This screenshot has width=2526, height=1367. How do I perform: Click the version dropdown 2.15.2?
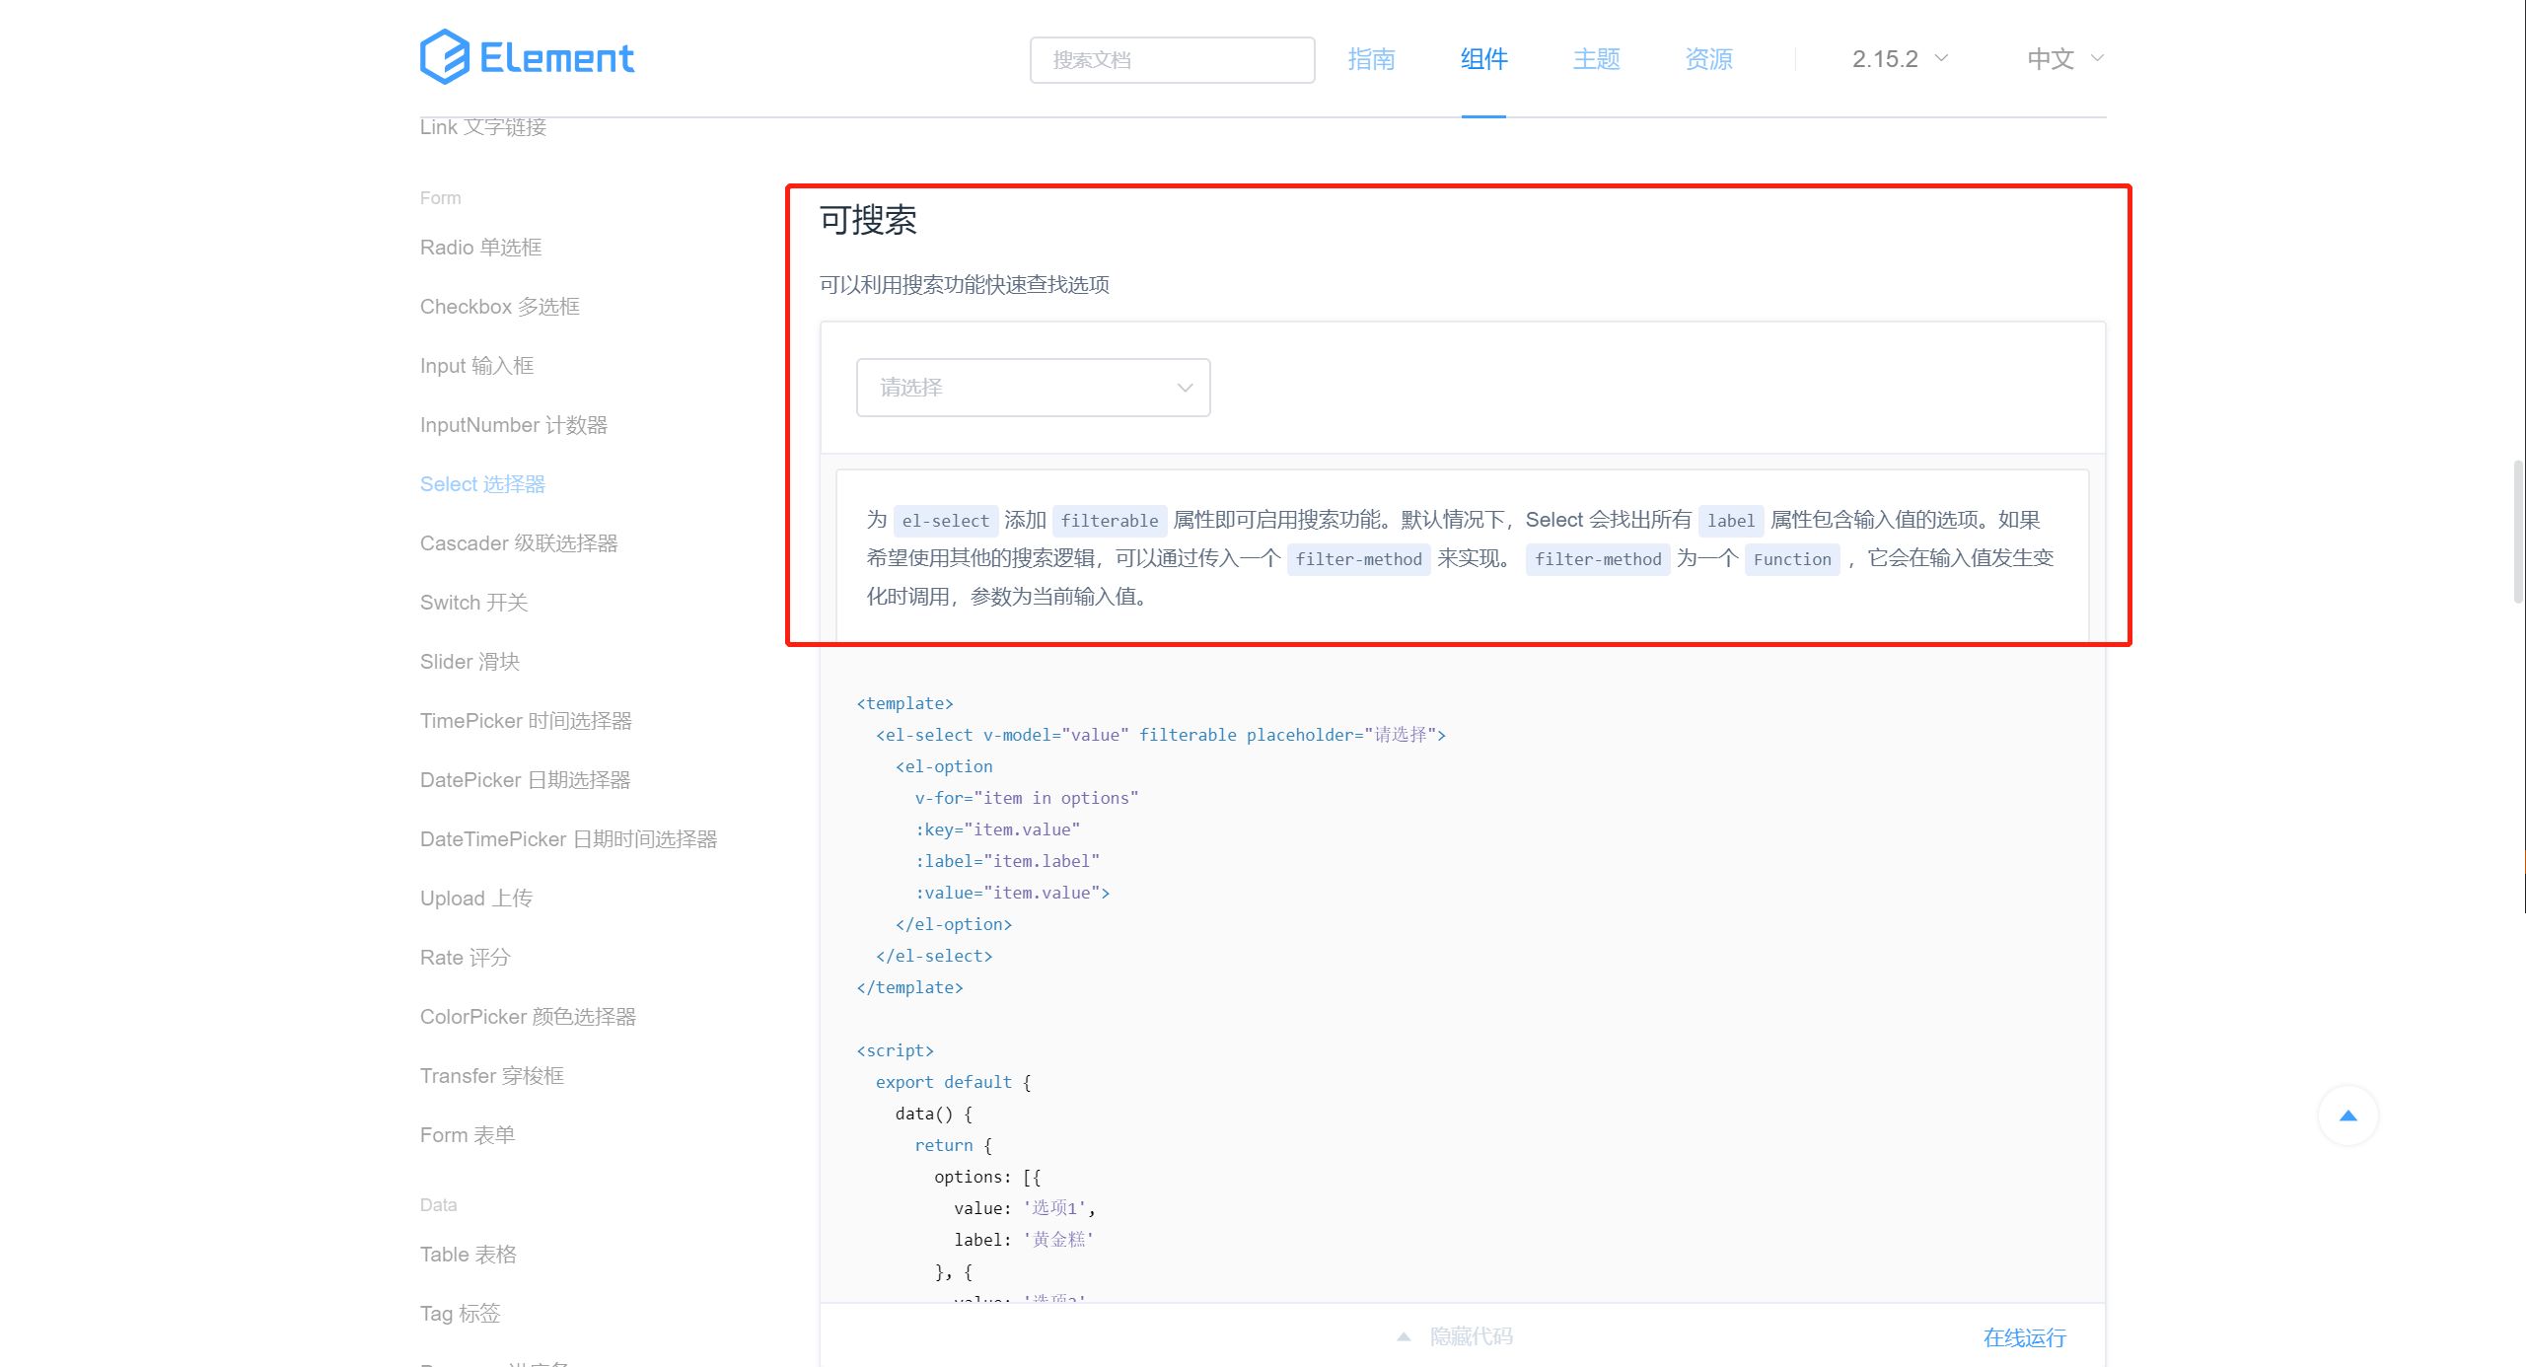(x=1899, y=59)
